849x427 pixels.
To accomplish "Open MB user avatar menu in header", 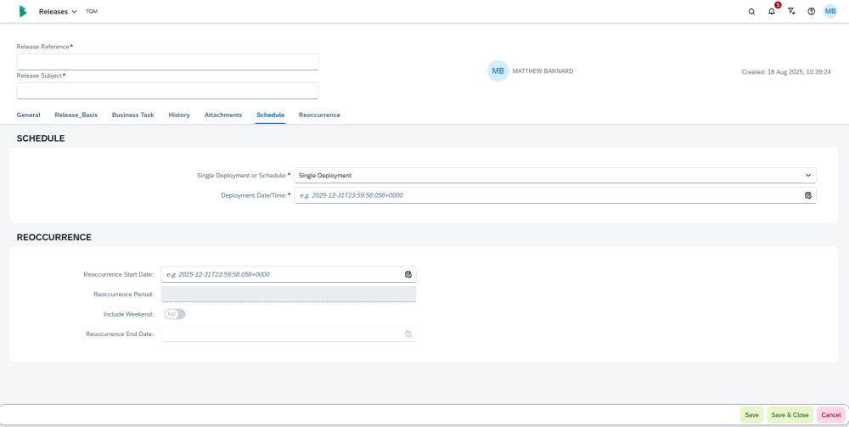I will [x=830, y=11].
